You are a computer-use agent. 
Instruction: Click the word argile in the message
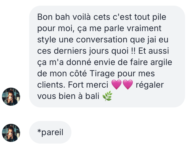pyautogui.click(x=161, y=62)
